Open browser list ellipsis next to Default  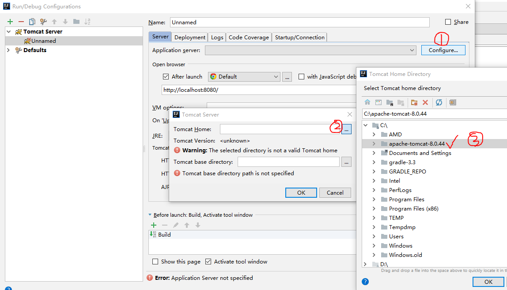coord(287,77)
